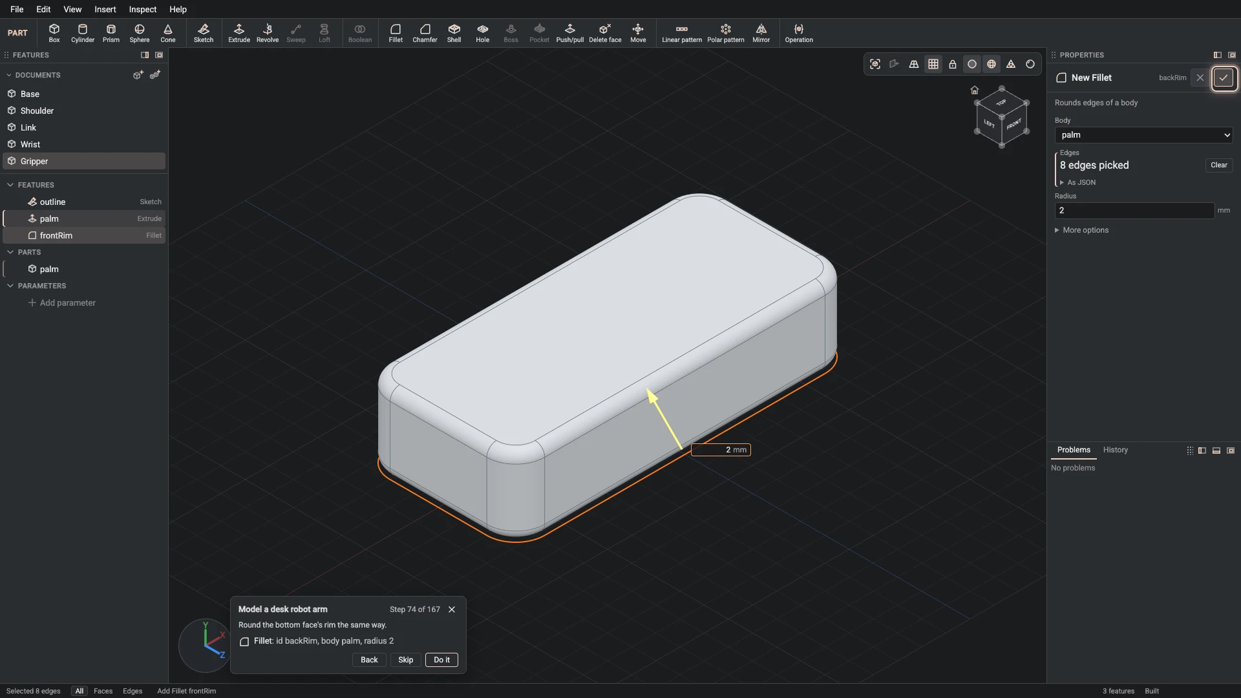Select the Box primitive tool
Screen dimensions: 1241x698
54,33
